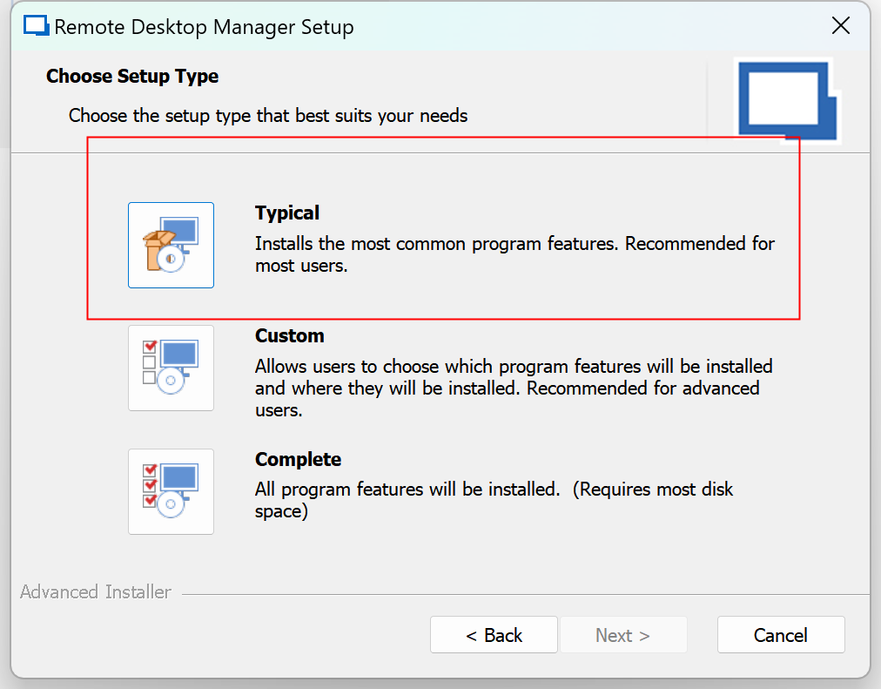Click the 'Recommended for advanced users' description
This screenshot has width=881, height=689.
pos(514,388)
